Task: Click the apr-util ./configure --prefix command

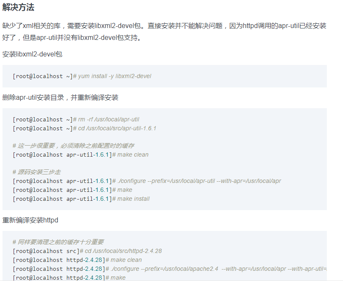Action: (147, 181)
